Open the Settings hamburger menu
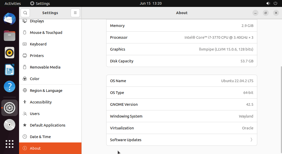This screenshot has width=282, height=154. (75, 13)
